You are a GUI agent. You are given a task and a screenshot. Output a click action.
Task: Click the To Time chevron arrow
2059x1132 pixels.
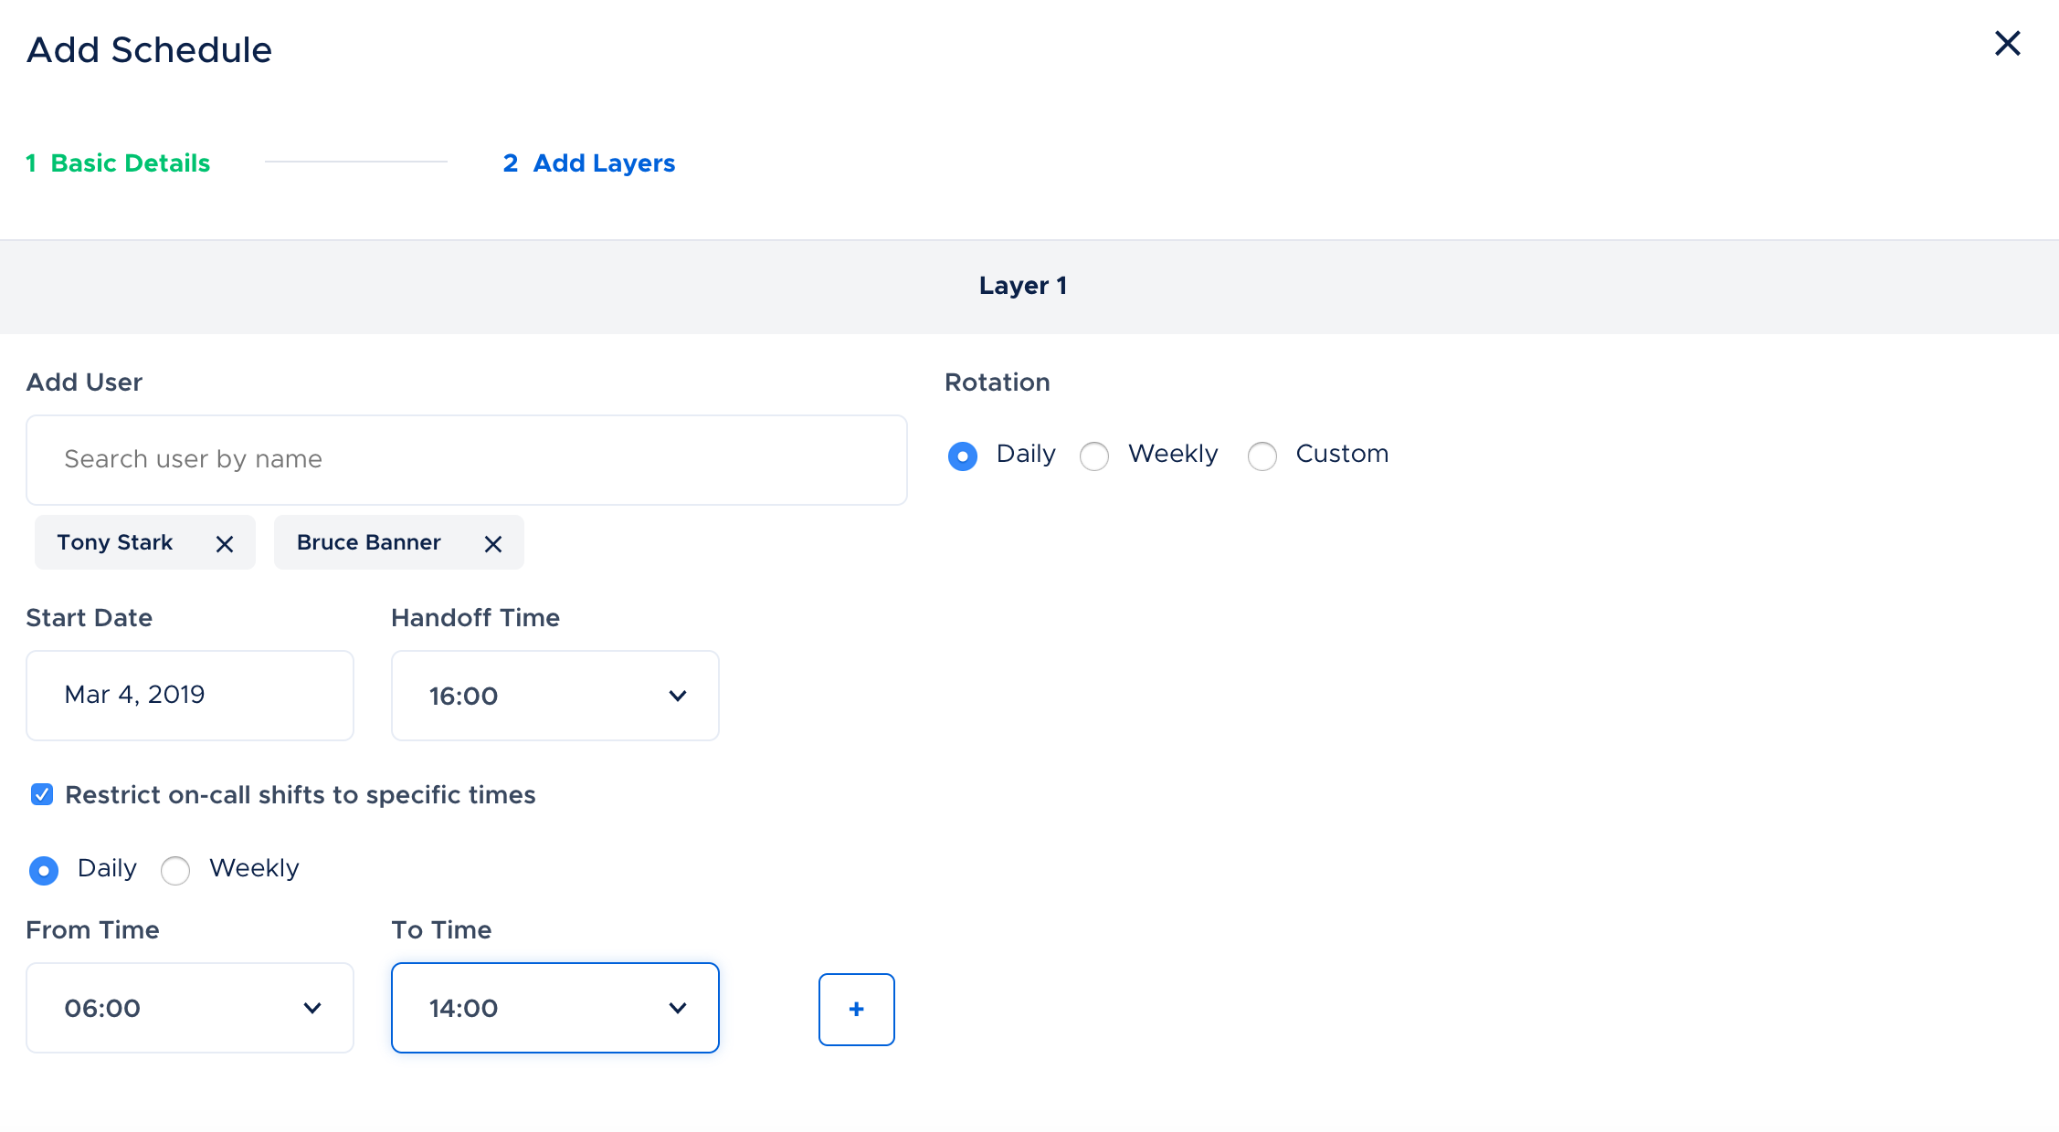click(677, 1008)
